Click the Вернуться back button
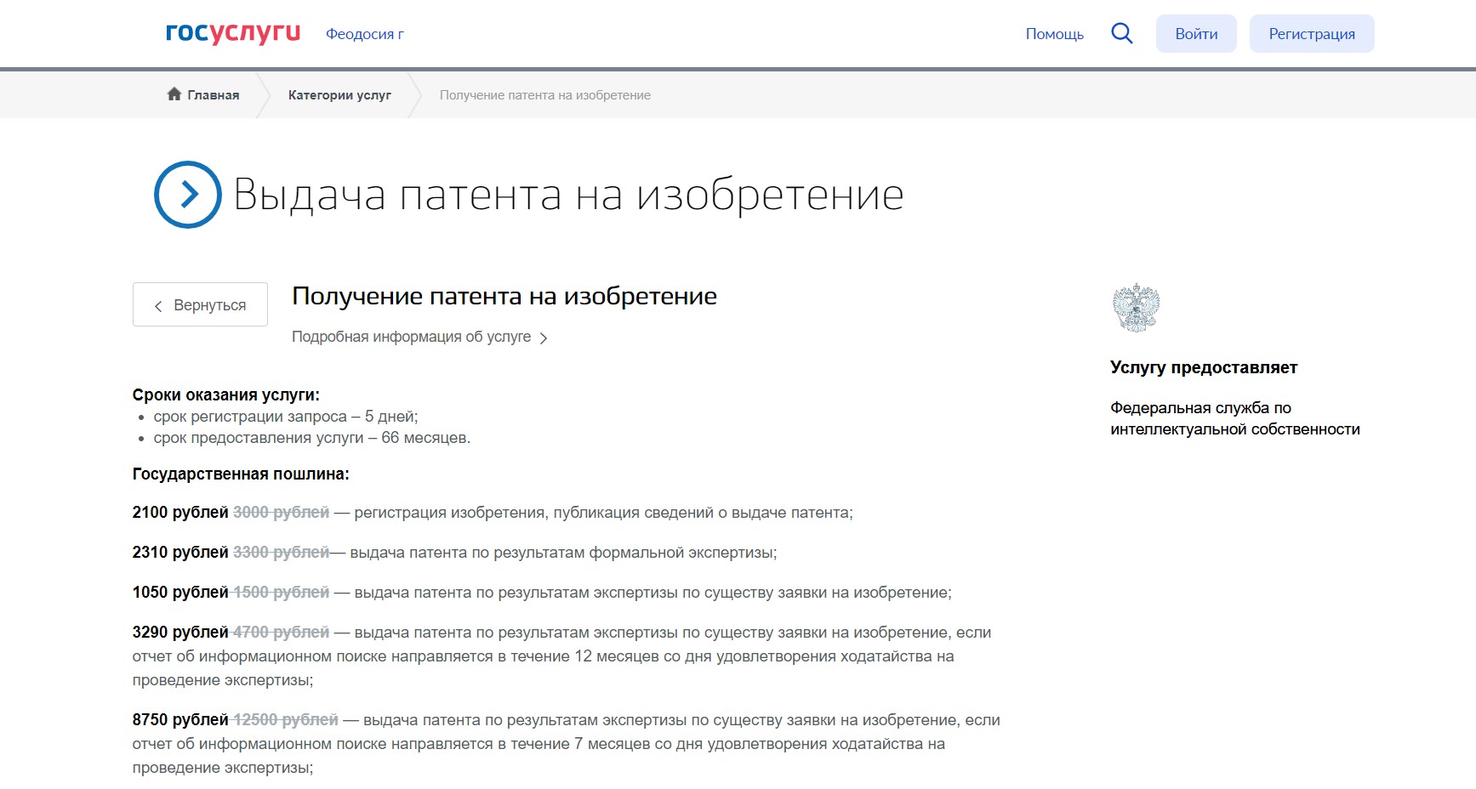Viewport: 1476px width, 789px height. click(x=200, y=304)
